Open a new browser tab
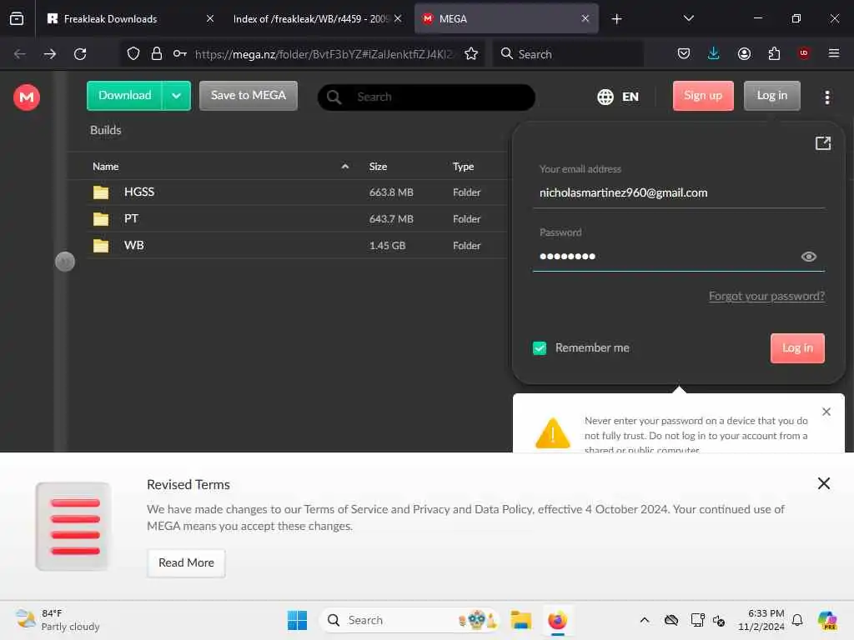 (x=616, y=19)
